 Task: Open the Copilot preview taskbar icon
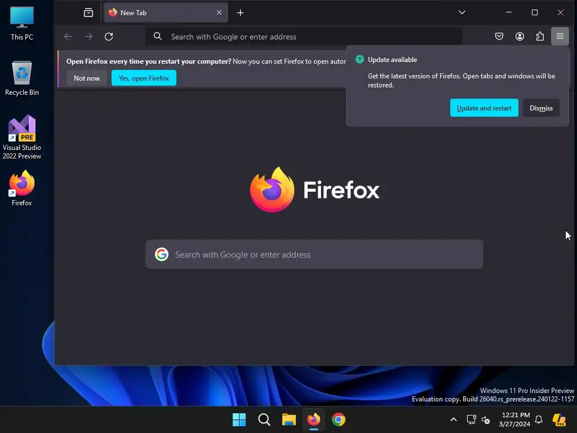(560, 419)
